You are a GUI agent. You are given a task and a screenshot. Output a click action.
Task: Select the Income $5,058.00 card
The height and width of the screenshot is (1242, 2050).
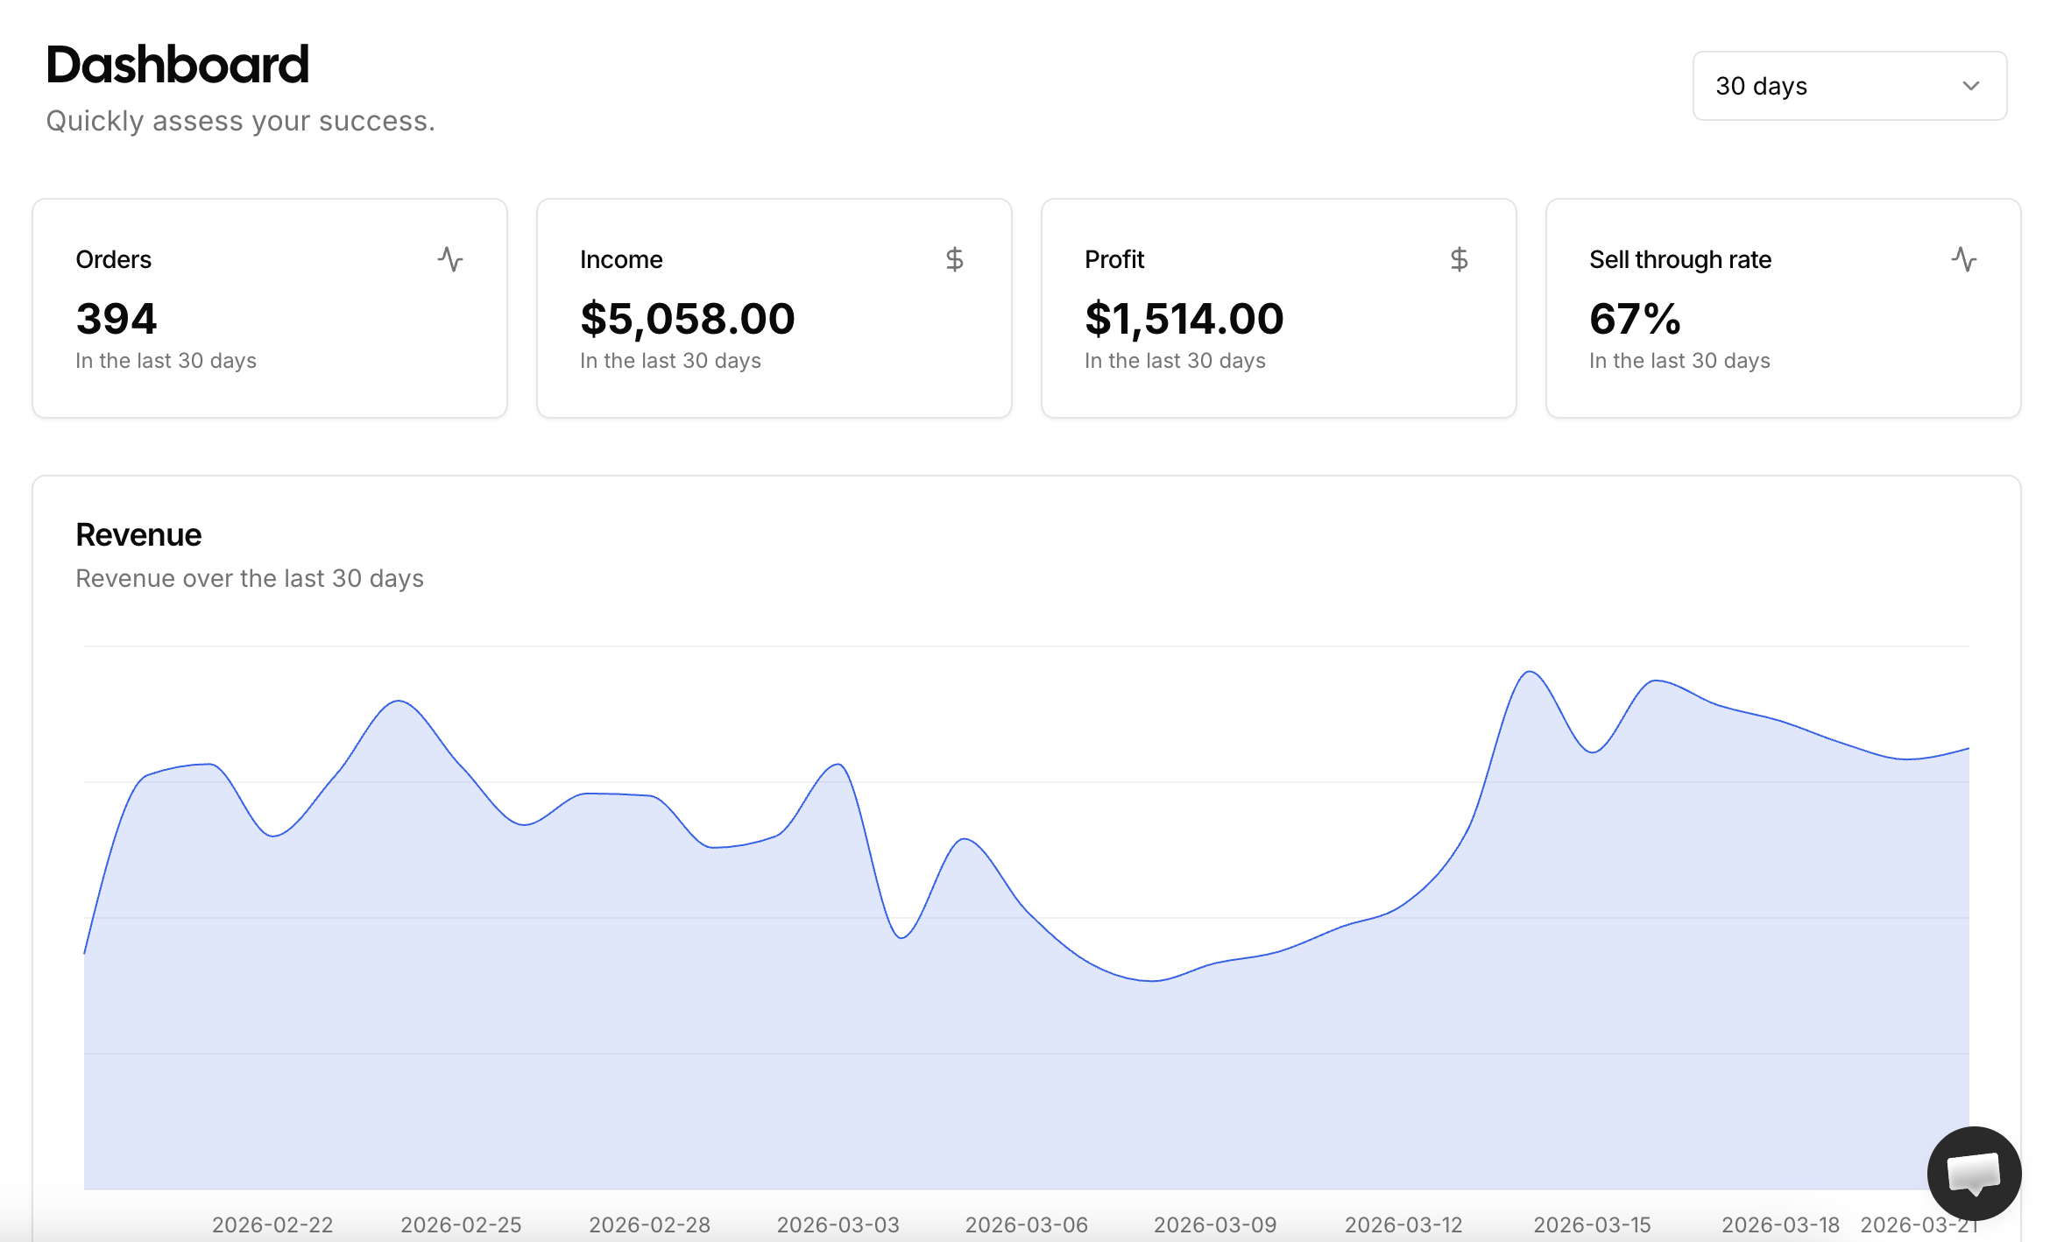pos(774,308)
